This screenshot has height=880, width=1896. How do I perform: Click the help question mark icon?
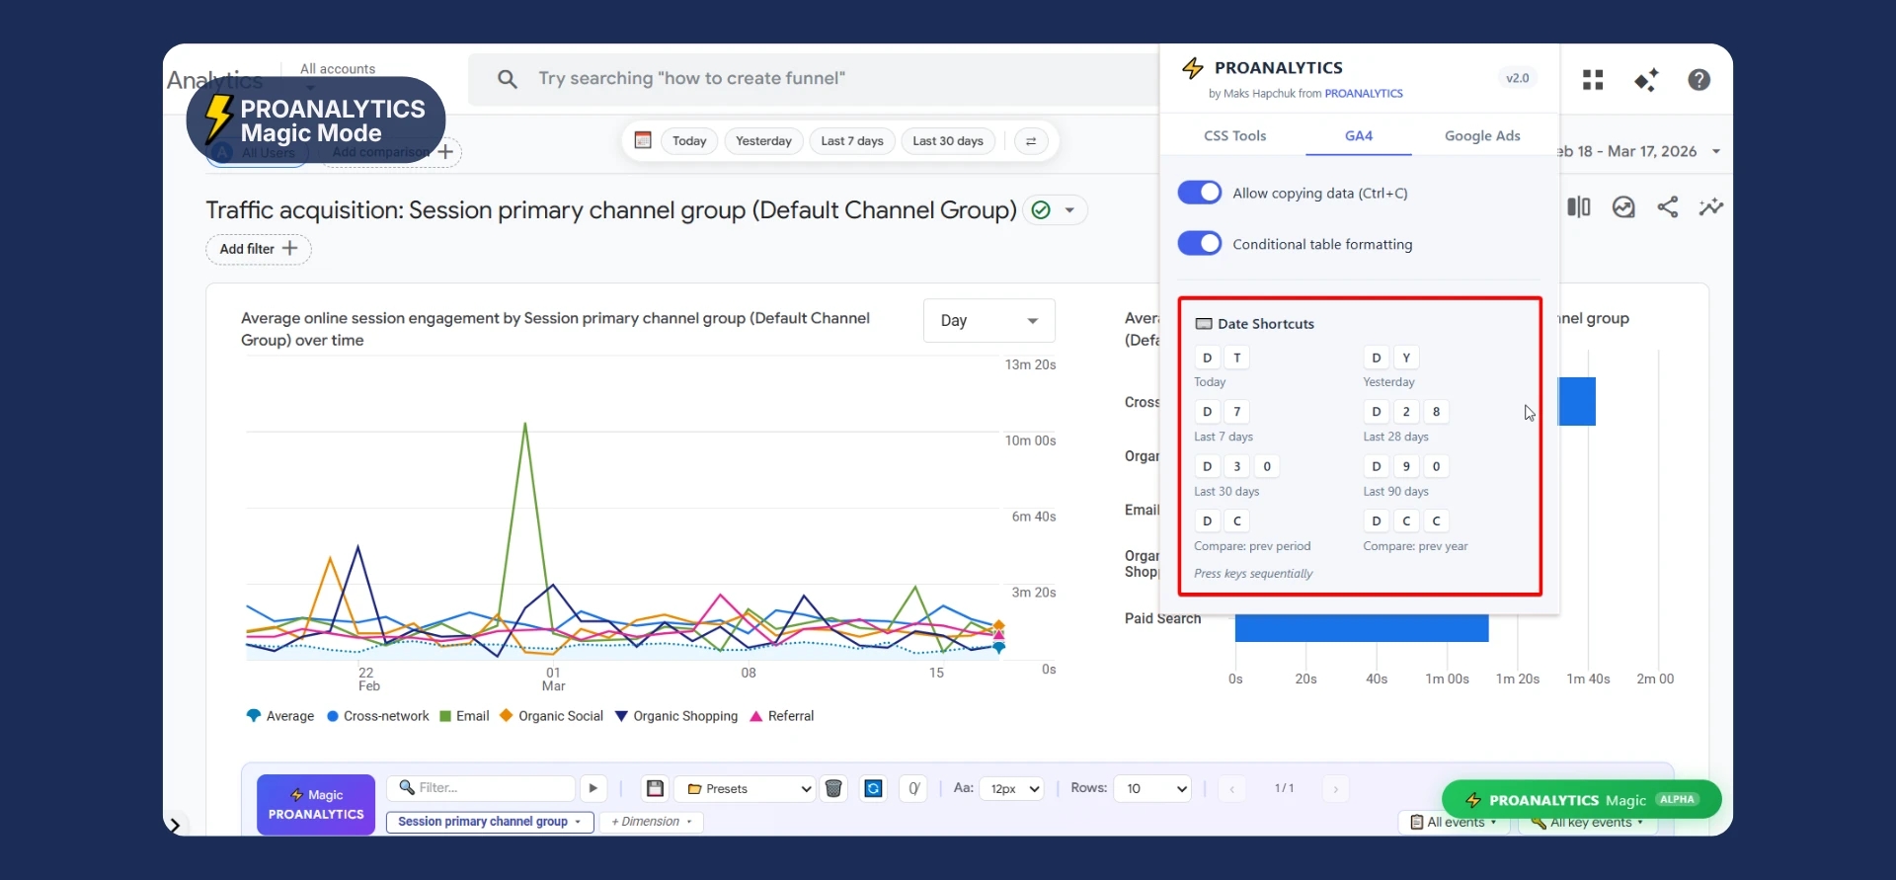click(1698, 80)
